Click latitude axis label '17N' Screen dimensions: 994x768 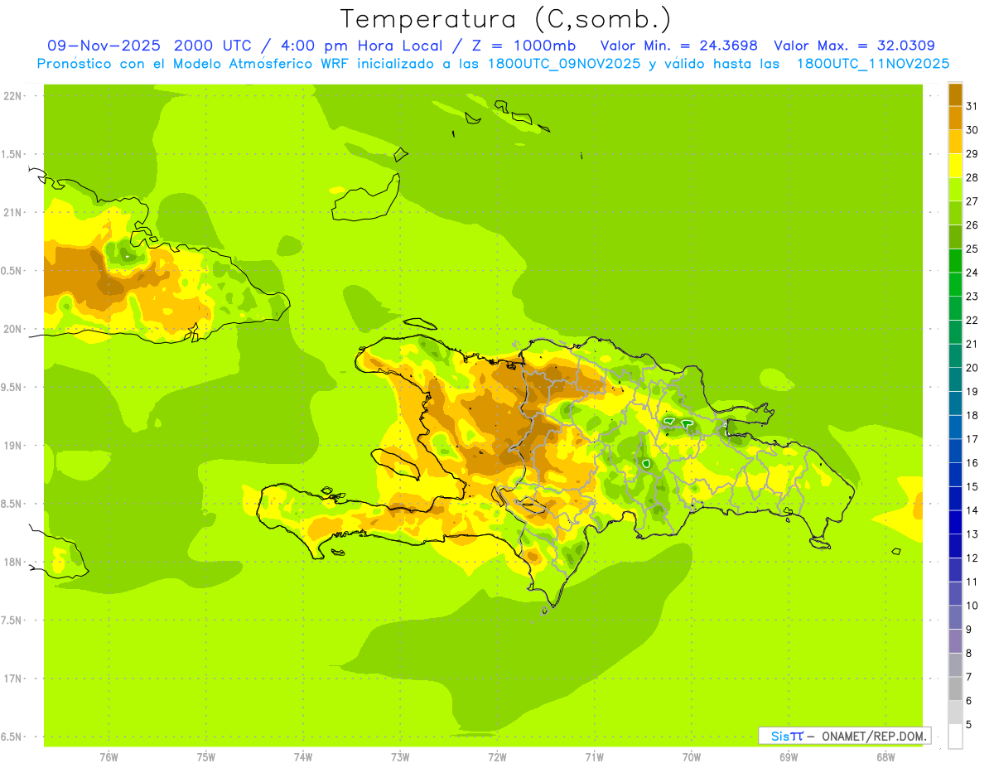(13, 679)
